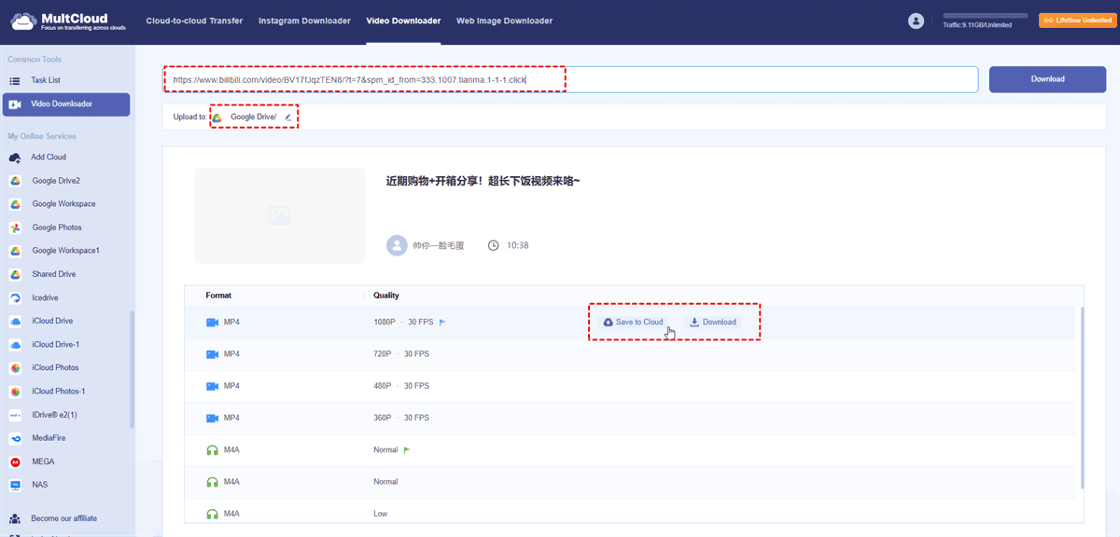Click the Format column header
The image size is (1120, 537).
tap(218, 296)
